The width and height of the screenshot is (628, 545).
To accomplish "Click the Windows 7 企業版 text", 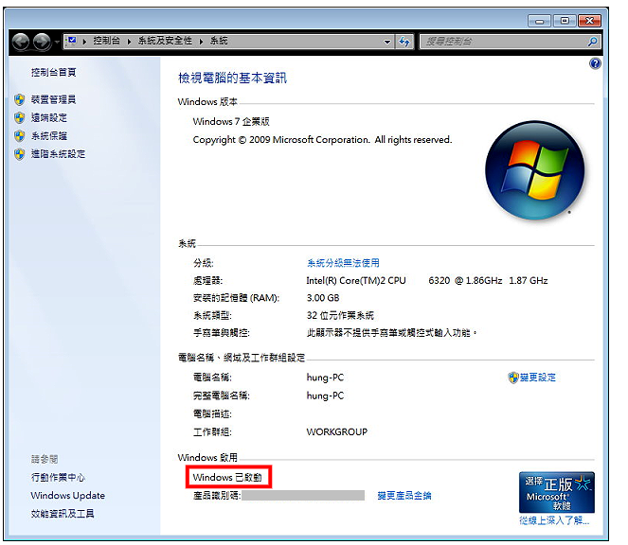I will pyautogui.click(x=231, y=121).
